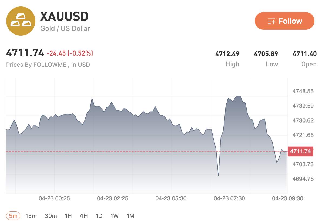Click the Follow button

point(284,21)
